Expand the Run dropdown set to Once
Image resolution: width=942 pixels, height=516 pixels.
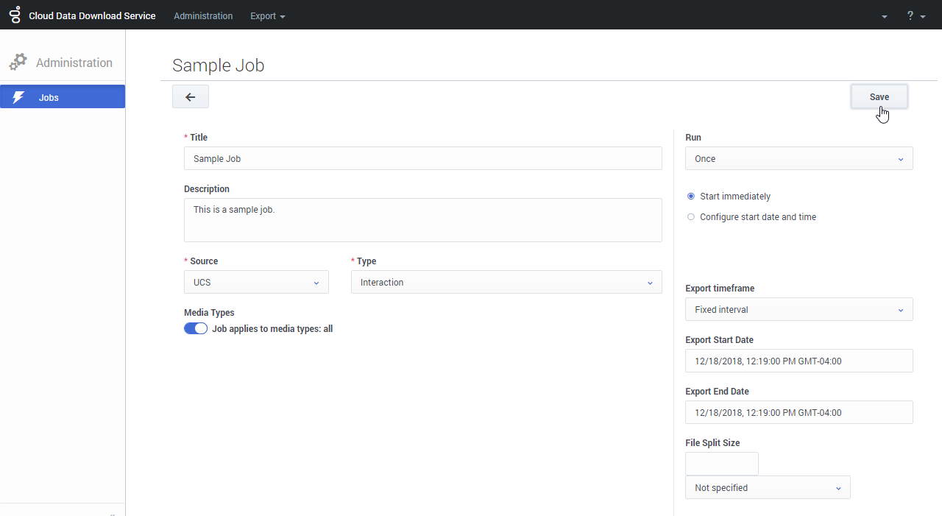[x=798, y=159]
